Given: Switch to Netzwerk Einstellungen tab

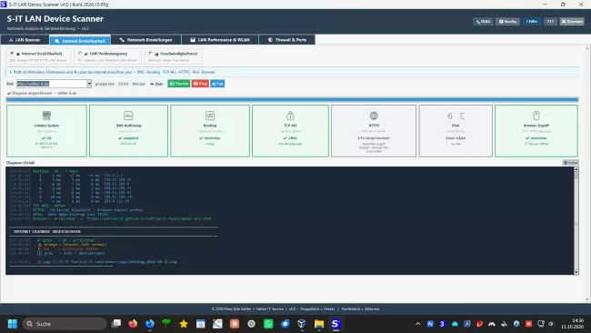Looking at the screenshot, I should 145,40.
